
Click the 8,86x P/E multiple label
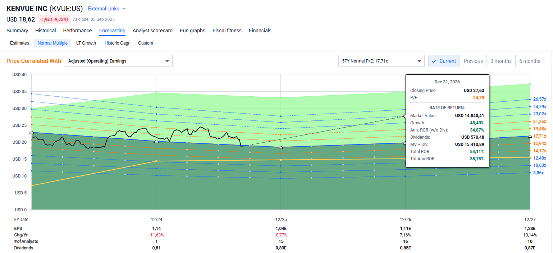click(x=538, y=173)
